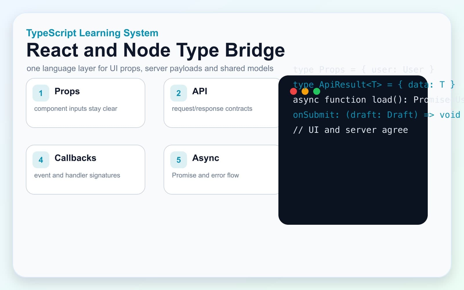Click the number 5 badge on Async card
This screenshot has height=290, width=464.
(x=179, y=160)
